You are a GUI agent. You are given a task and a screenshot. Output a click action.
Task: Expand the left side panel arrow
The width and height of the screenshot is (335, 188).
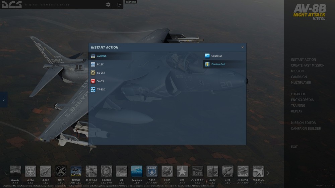pos(4,100)
